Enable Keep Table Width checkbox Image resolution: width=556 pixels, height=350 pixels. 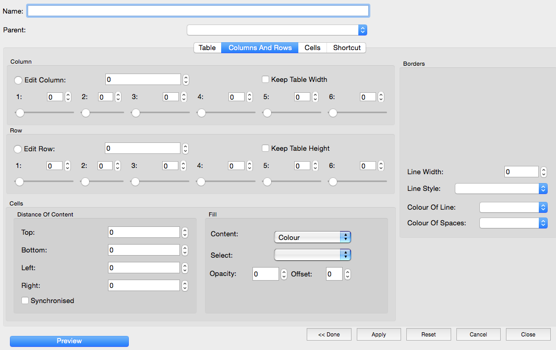coord(265,79)
